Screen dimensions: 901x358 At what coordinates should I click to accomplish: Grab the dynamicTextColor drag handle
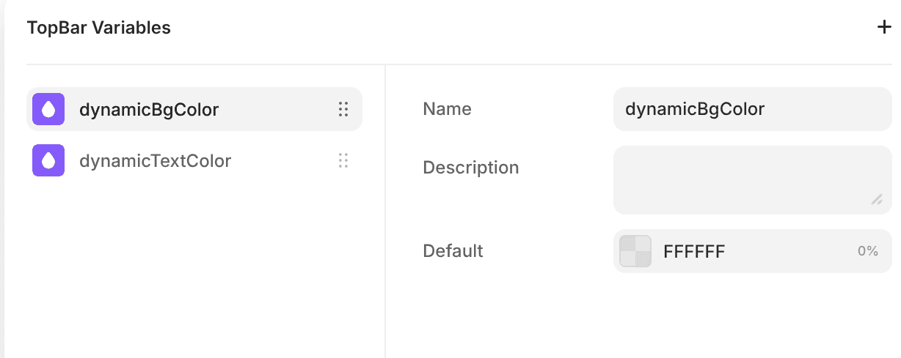[x=343, y=161]
